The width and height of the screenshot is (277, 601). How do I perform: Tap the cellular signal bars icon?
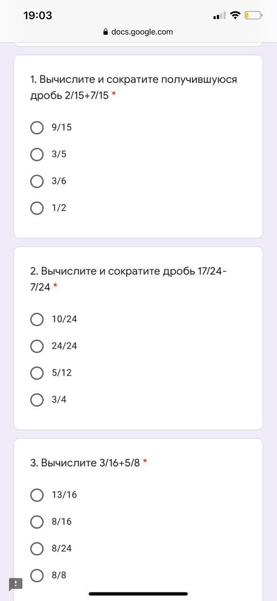coord(219,16)
